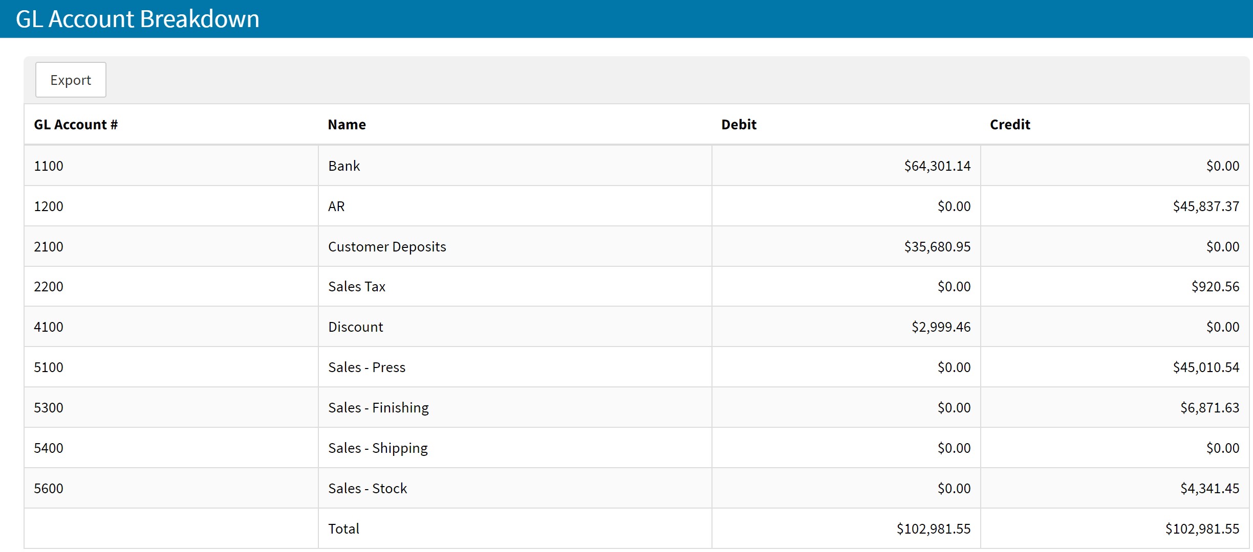Viewport: 1253px width, 552px height.
Task: Click Sales - Finishing credit $6,871.63
Action: [x=1209, y=408]
